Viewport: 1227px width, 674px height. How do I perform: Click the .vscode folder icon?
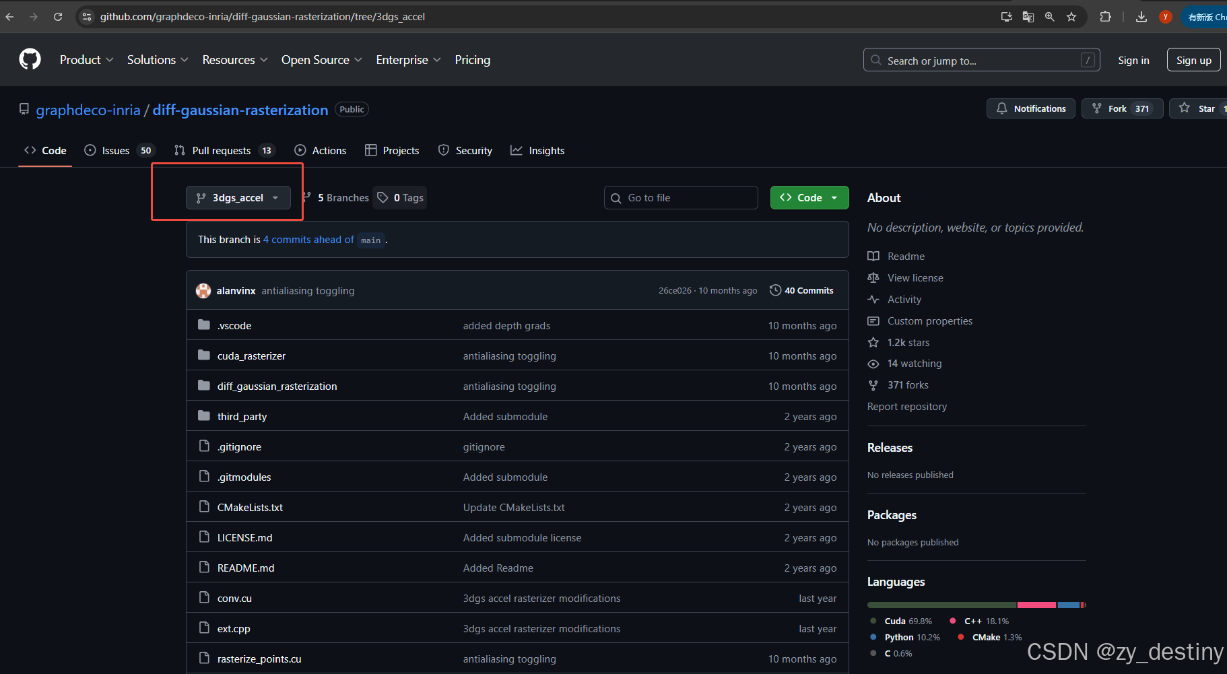[x=204, y=325]
